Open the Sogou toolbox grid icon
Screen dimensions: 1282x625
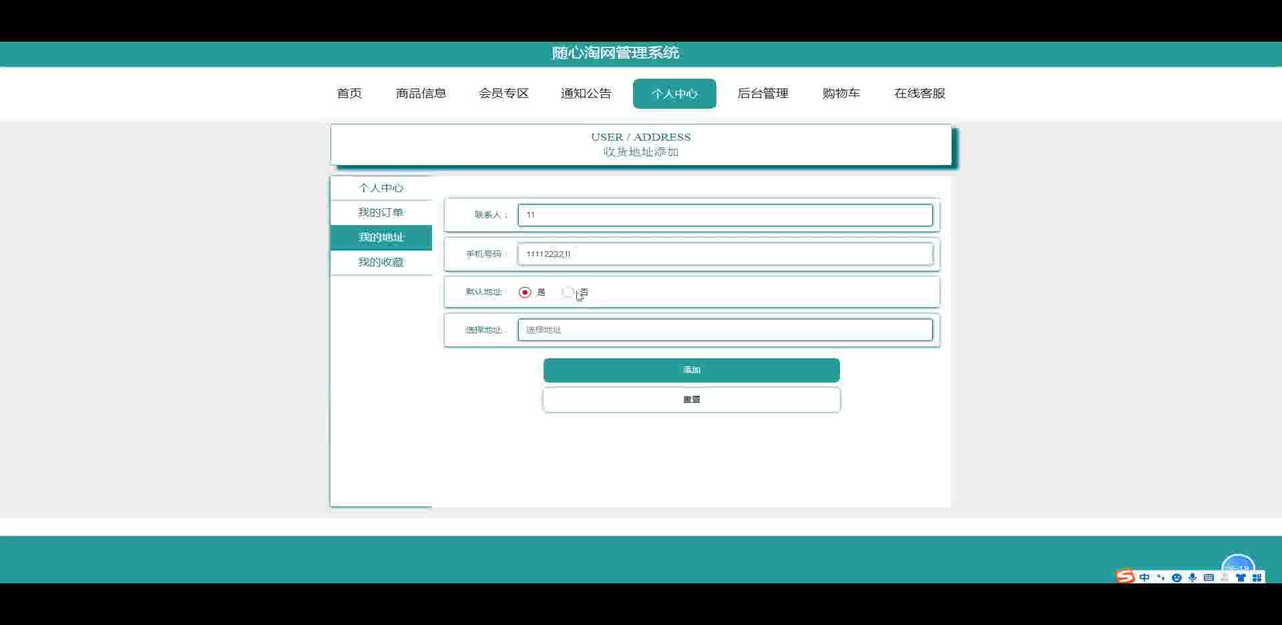click(x=1257, y=578)
